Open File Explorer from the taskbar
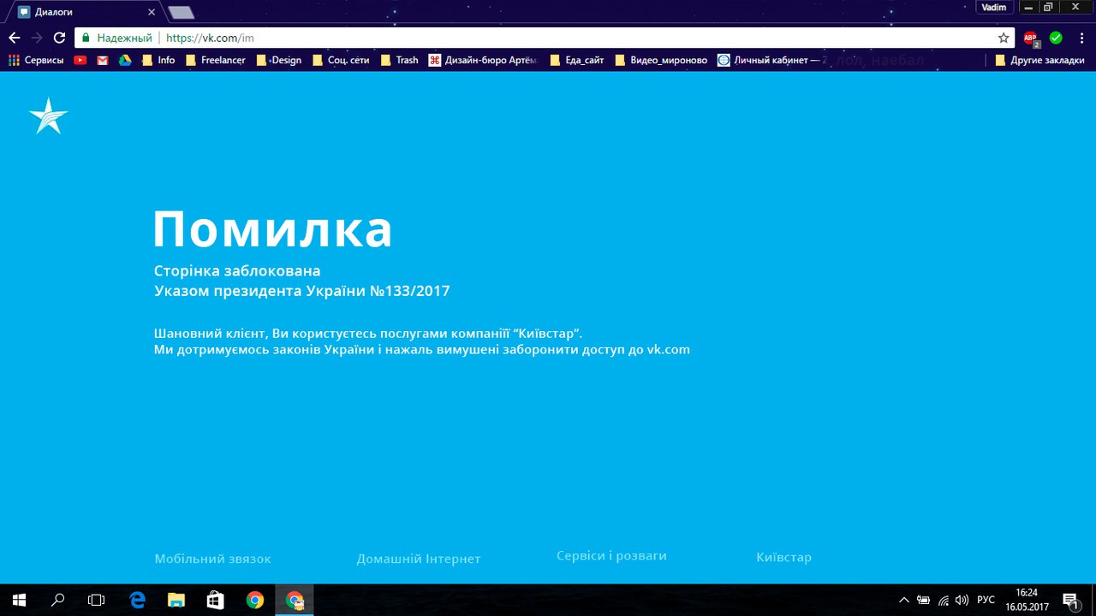This screenshot has height=616, width=1096. (x=176, y=600)
